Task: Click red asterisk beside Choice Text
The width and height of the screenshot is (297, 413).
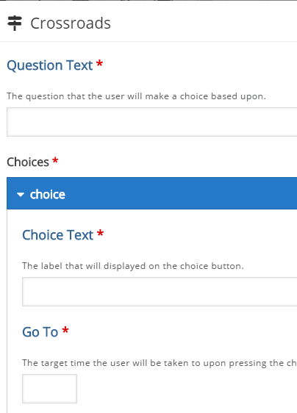Action: 100,233
